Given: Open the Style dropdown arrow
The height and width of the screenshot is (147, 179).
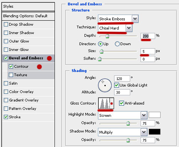Looking at the screenshot, I should click(135, 19).
